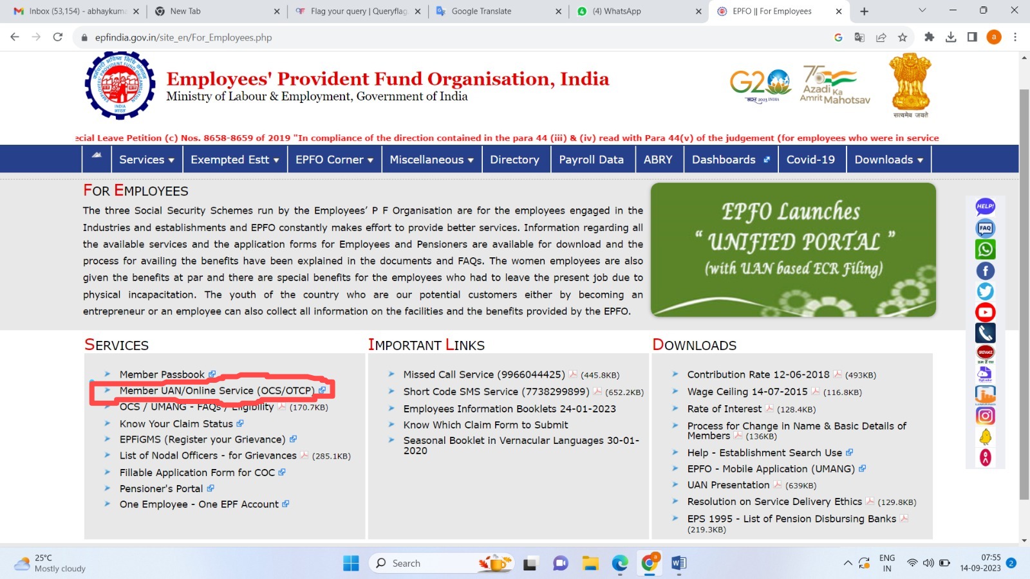
Task: Open the new tab plus button
Action: (x=864, y=11)
